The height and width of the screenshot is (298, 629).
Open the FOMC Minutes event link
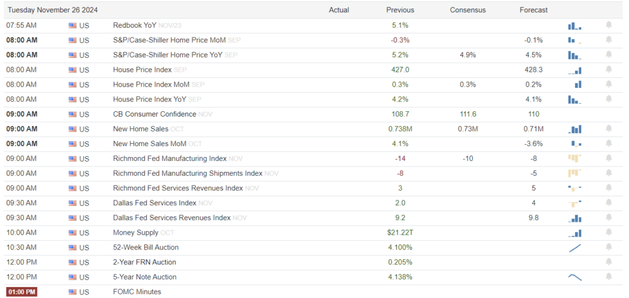pos(137,292)
